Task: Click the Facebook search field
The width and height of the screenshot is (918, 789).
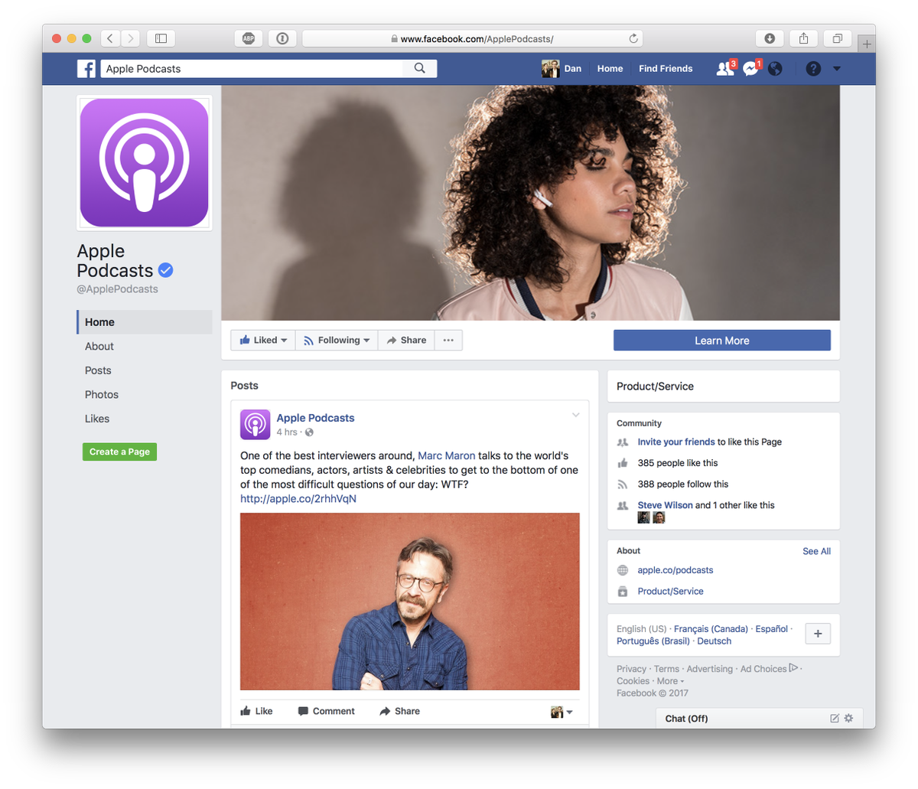Action: pos(252,68)
